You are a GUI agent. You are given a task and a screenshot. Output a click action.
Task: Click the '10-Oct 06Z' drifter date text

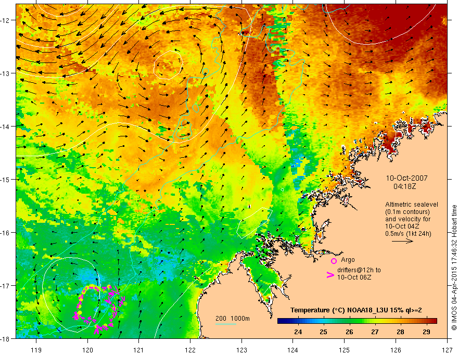click(x=354, y=277)
